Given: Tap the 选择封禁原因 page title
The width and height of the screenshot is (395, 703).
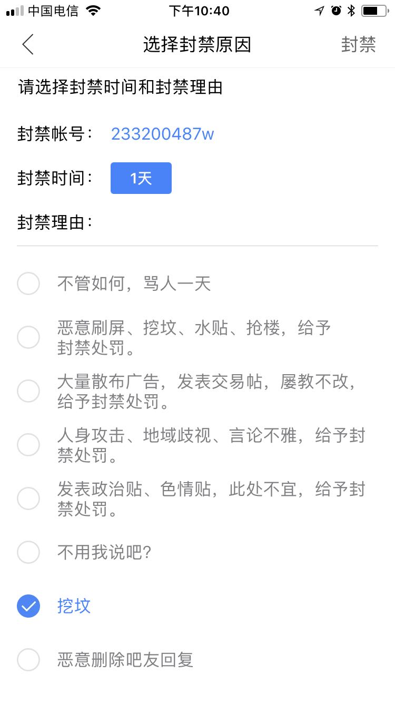Looking at the screenshot, I should [x=197, y=45].
